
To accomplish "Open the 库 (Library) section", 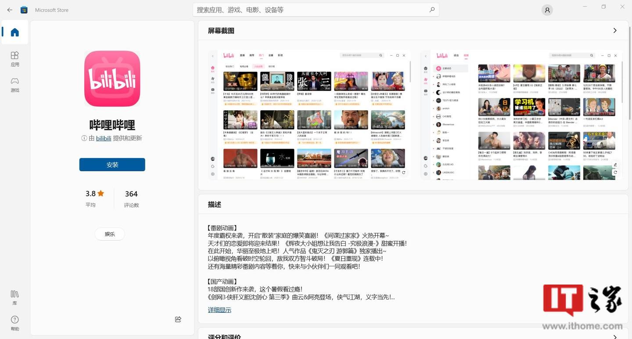I will tap(14, 297).
